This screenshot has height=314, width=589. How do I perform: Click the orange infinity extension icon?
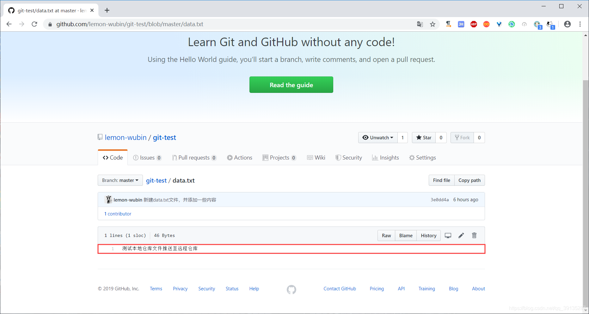pyautogui.click(x=486, y=24)
